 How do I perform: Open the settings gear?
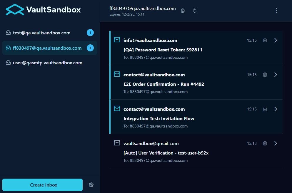pyautogui.click(x=91, y=185)
